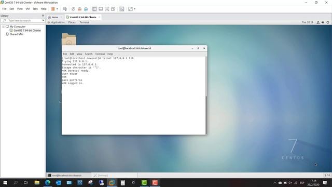This screenshot has width=332, height=187.
Task: Click the GNOME network status icon
Action: click(318, 22)
